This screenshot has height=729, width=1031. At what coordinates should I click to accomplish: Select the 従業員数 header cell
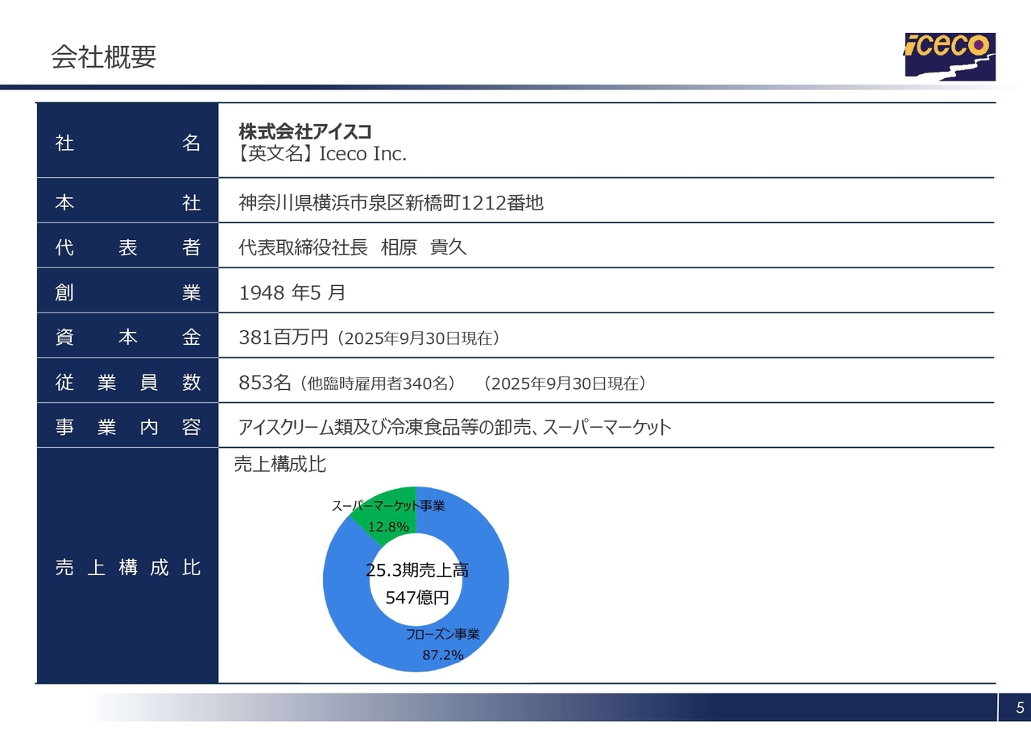point(127,383)
